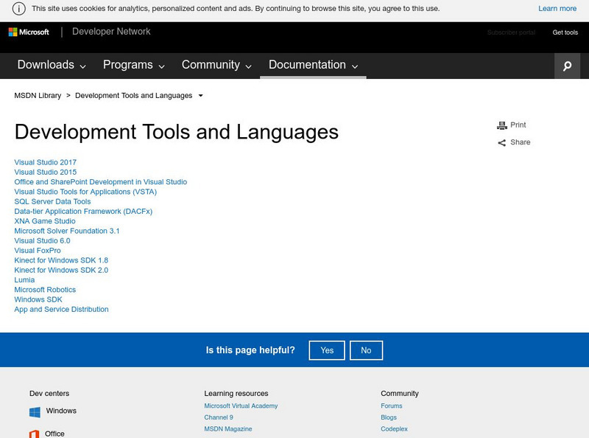Image resolution: width=589 pixels, height=438 pixels.
Task: Click Learn more in the cookie banner
Action: [557, 8]
